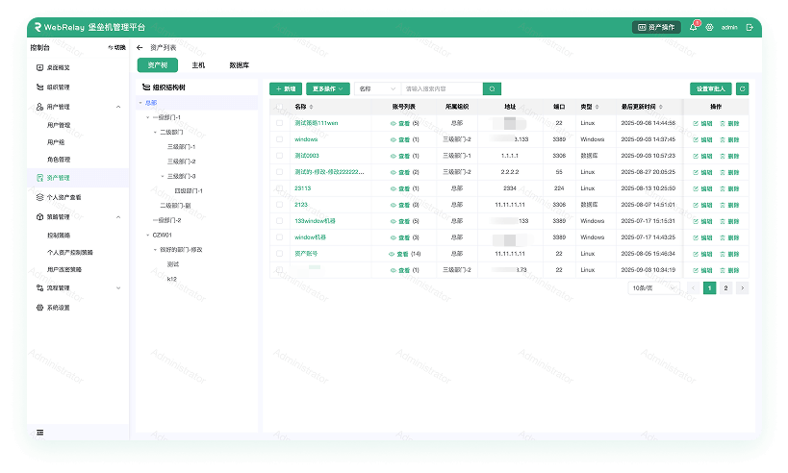Check the 测试策略111wwn row checkbox
The image size is (788, 473).
(x=279, y=123)
